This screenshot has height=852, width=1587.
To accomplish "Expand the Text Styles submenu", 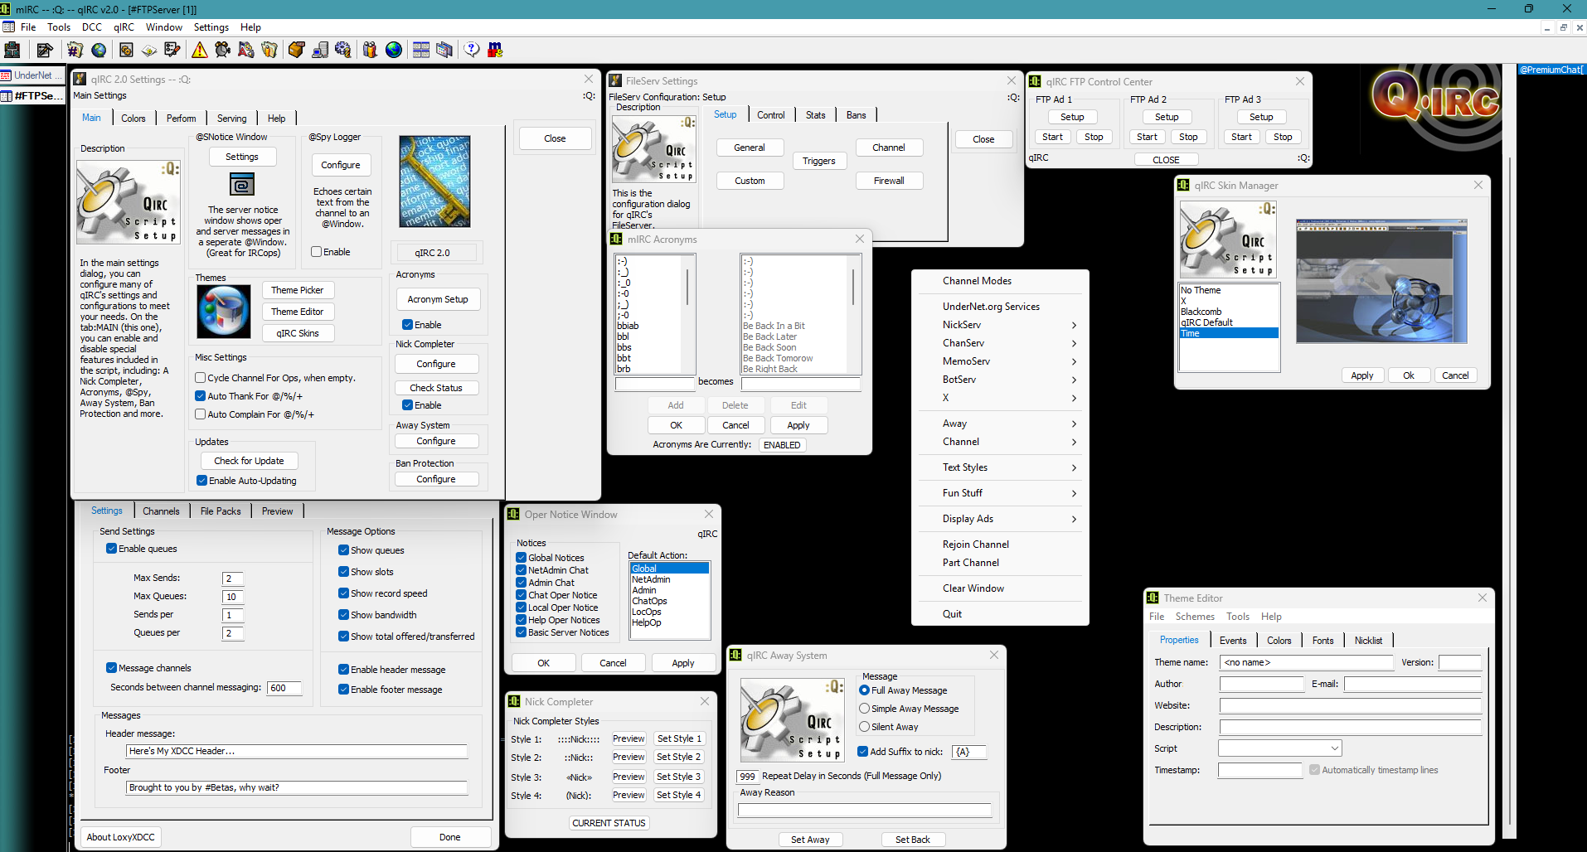I will pos(1000,467).
